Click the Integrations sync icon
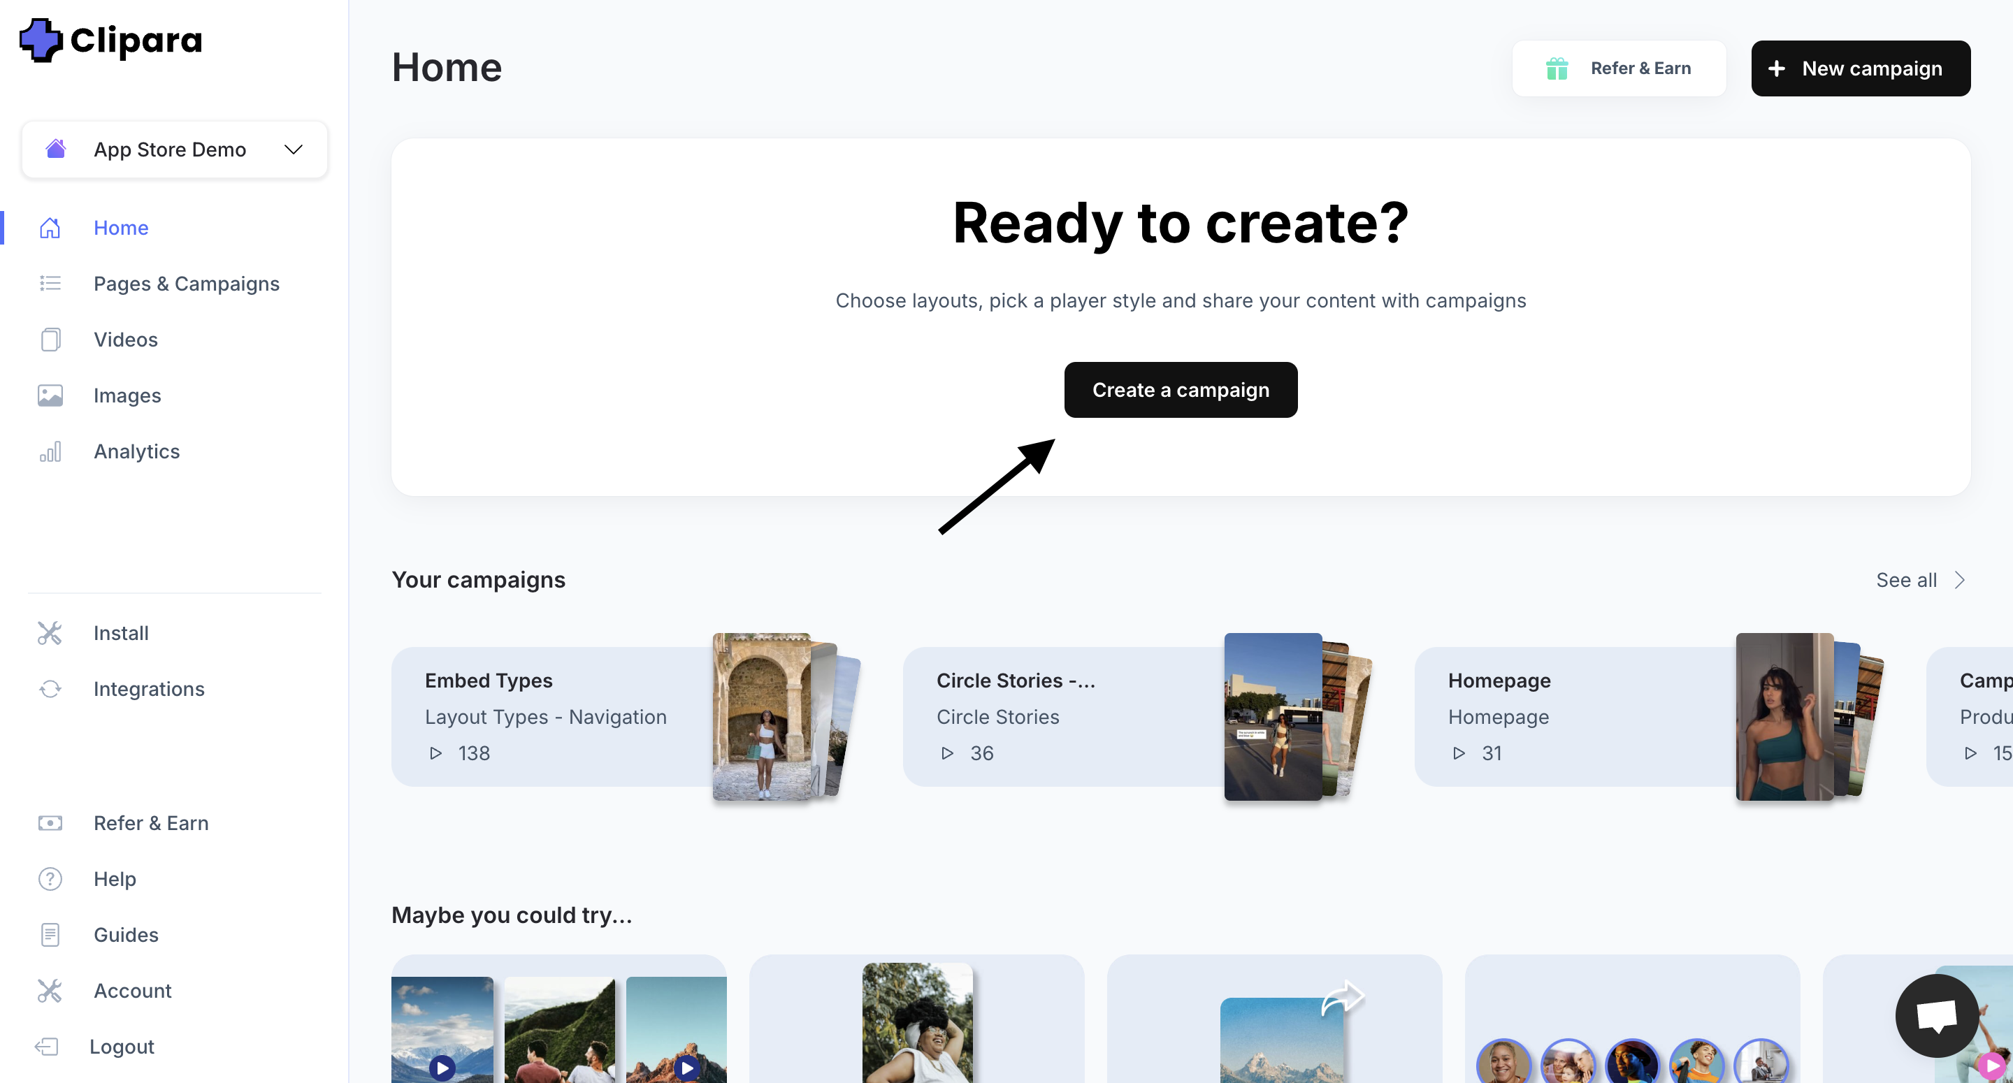 (50, 688)
